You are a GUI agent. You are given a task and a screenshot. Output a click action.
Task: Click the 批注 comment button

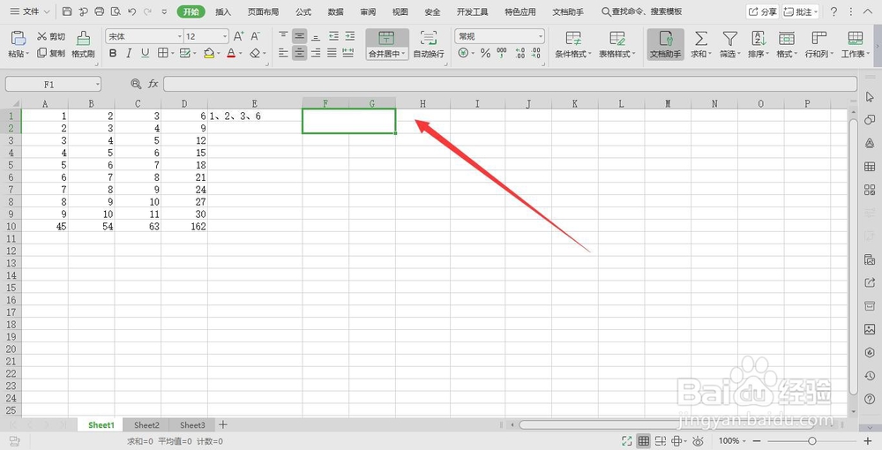pyautogui.click(x=801, y=11)
